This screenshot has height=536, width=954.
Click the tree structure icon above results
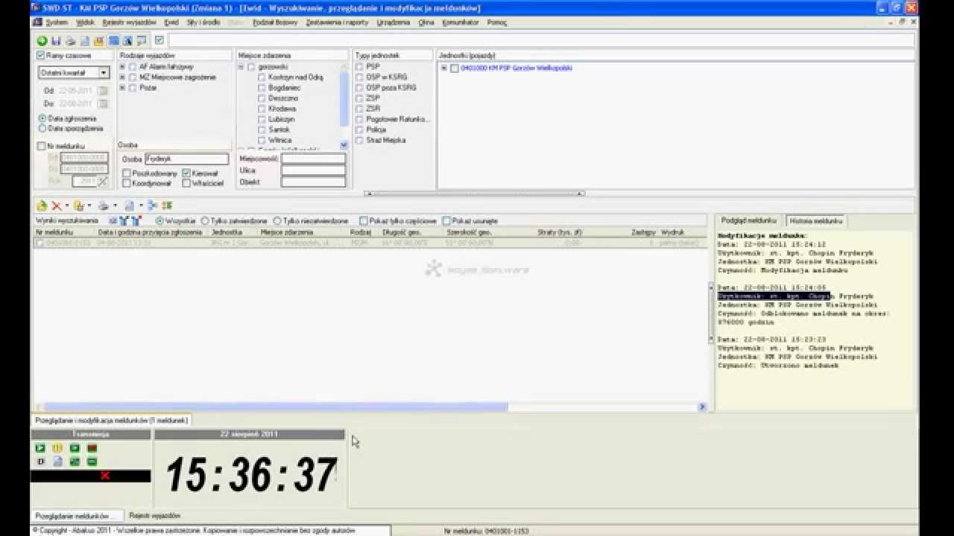153,205
